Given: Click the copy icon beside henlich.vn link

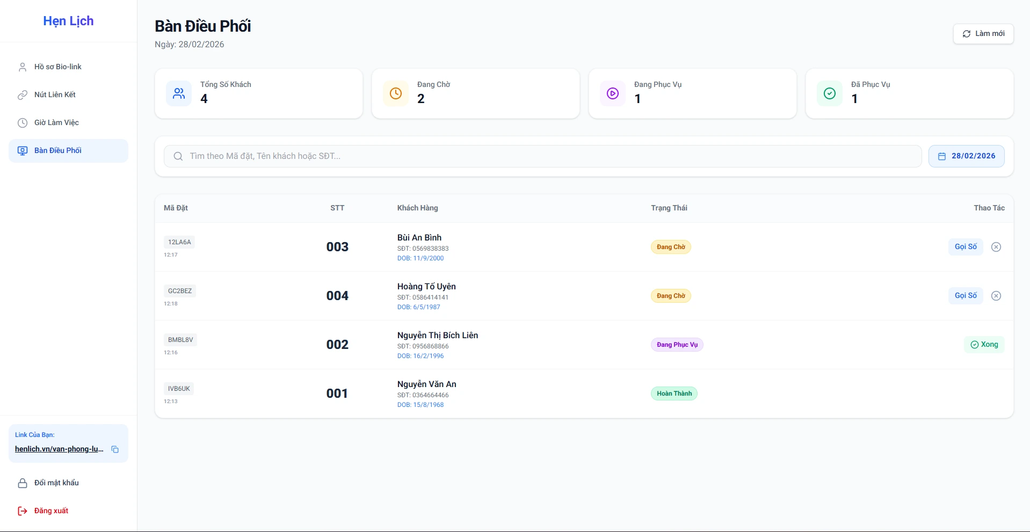Looking at the screenshot, I should [115, 449].
